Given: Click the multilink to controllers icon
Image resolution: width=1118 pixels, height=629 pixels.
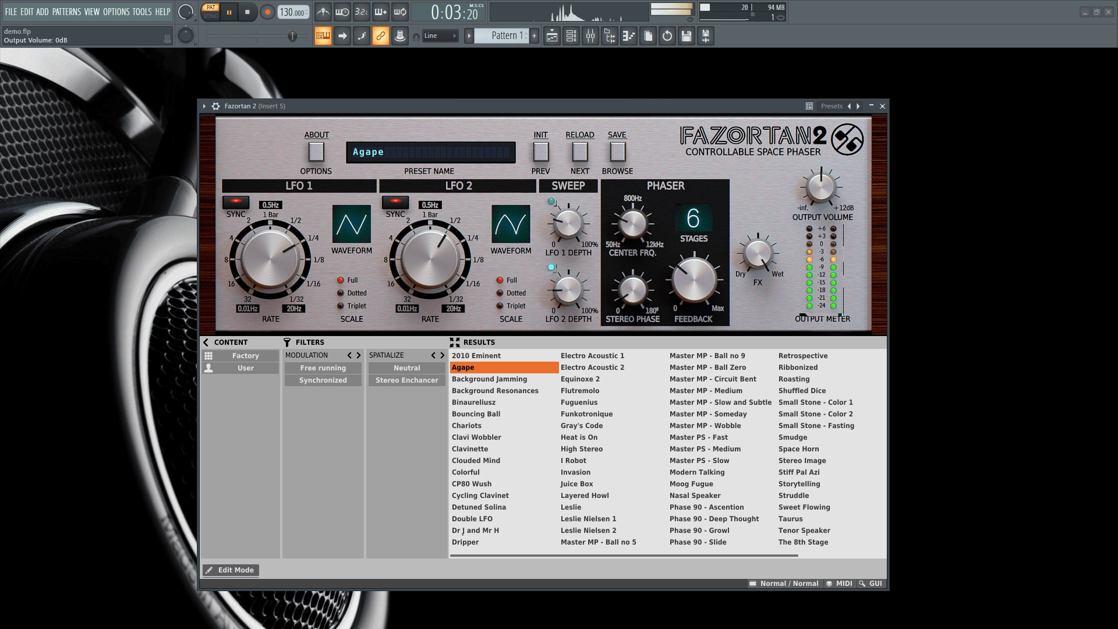Looking at the screenshot, I should tap(381, 36).
